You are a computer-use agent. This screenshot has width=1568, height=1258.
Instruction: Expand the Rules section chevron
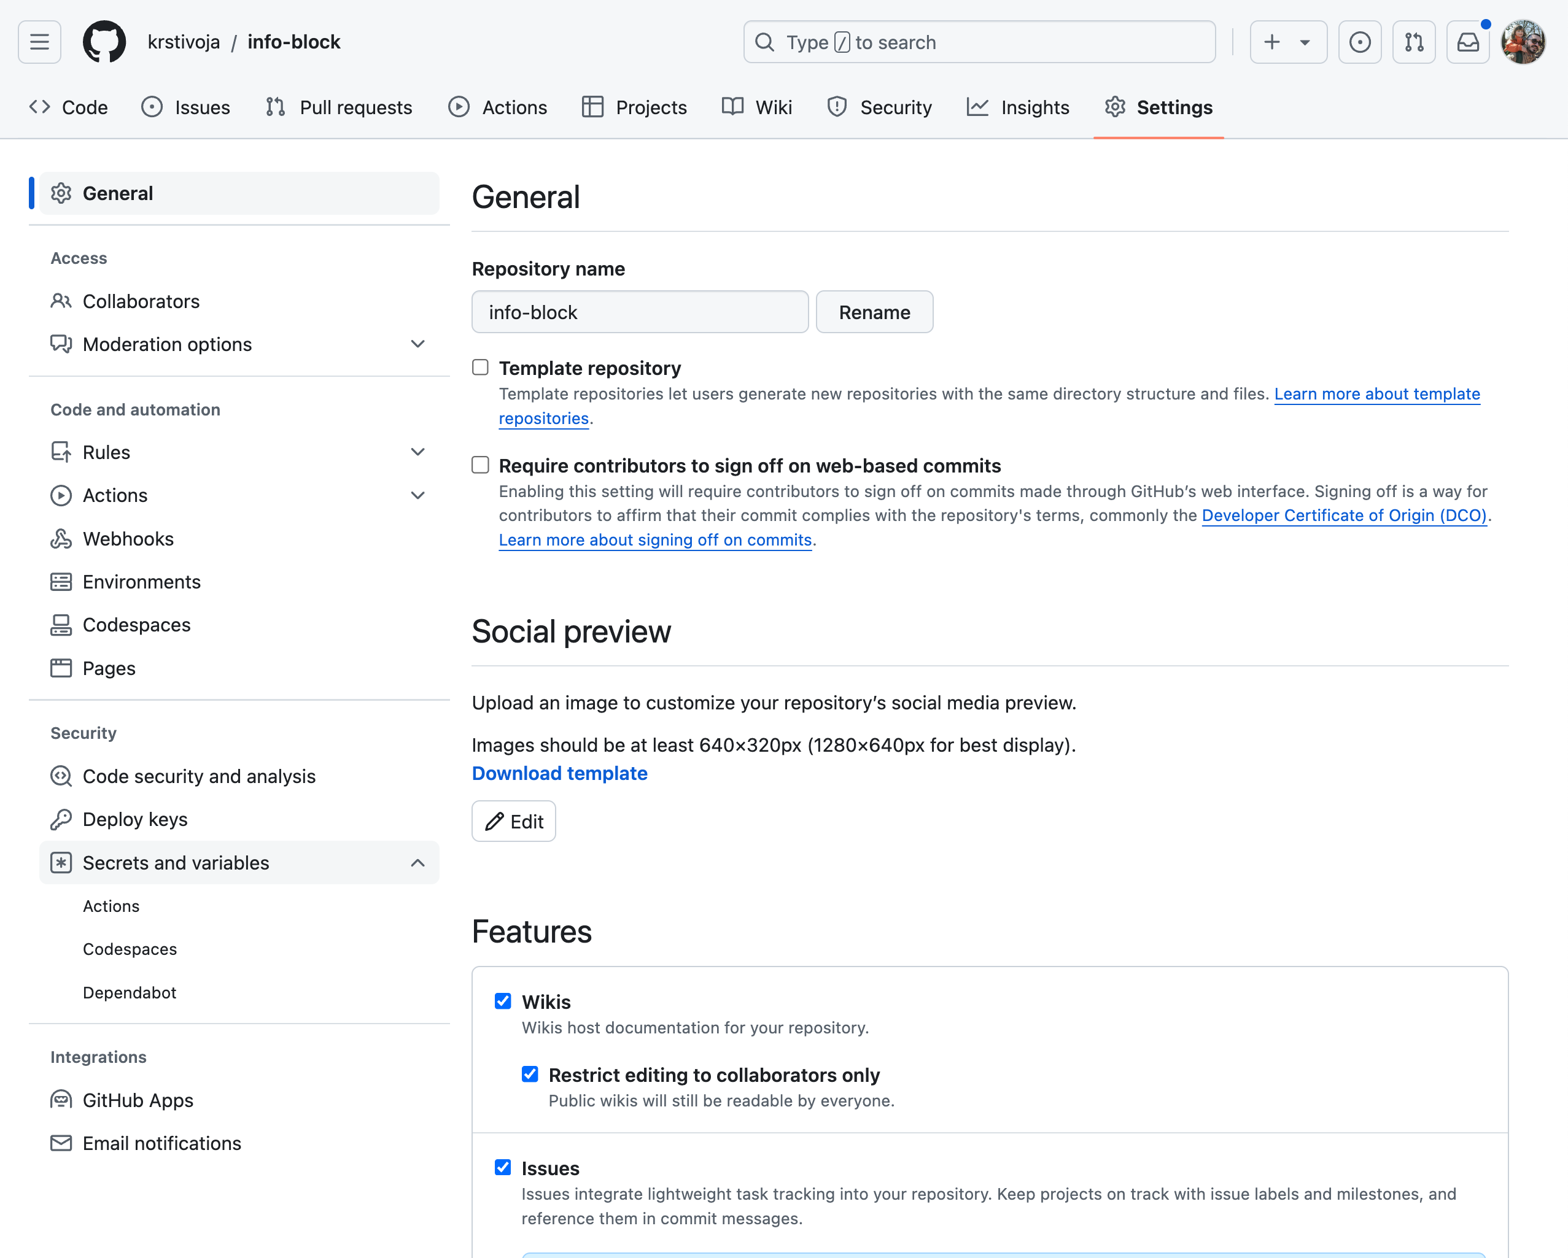[417, 452]
